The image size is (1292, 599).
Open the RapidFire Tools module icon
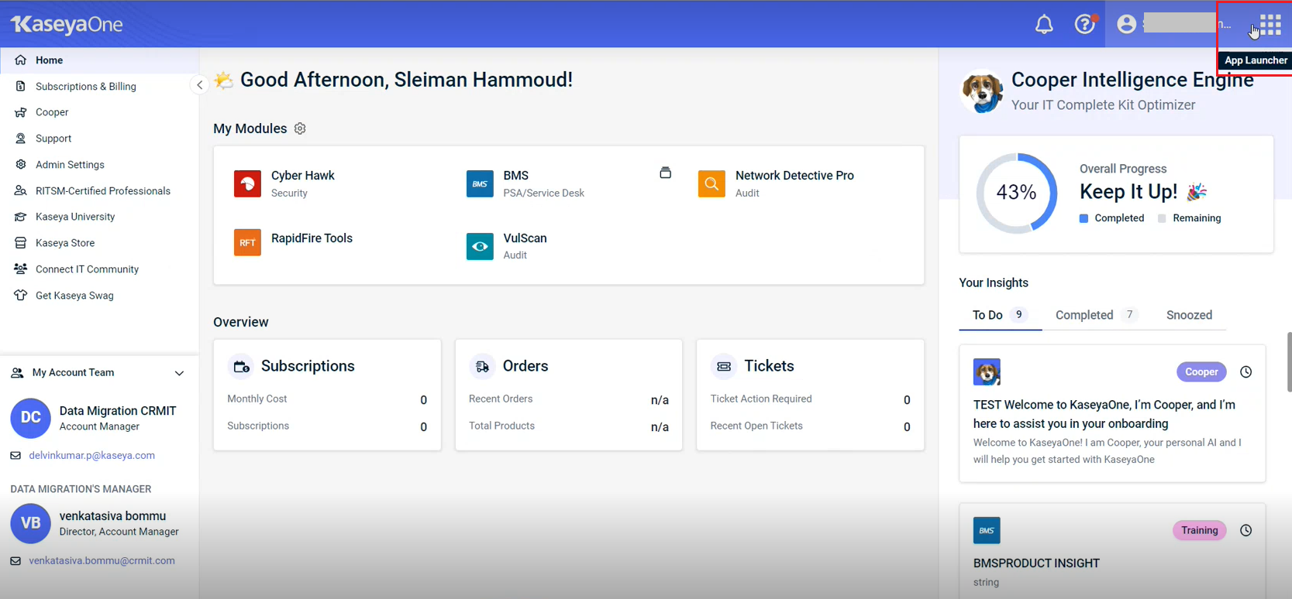pyautogui.click(x=247, y=242)
